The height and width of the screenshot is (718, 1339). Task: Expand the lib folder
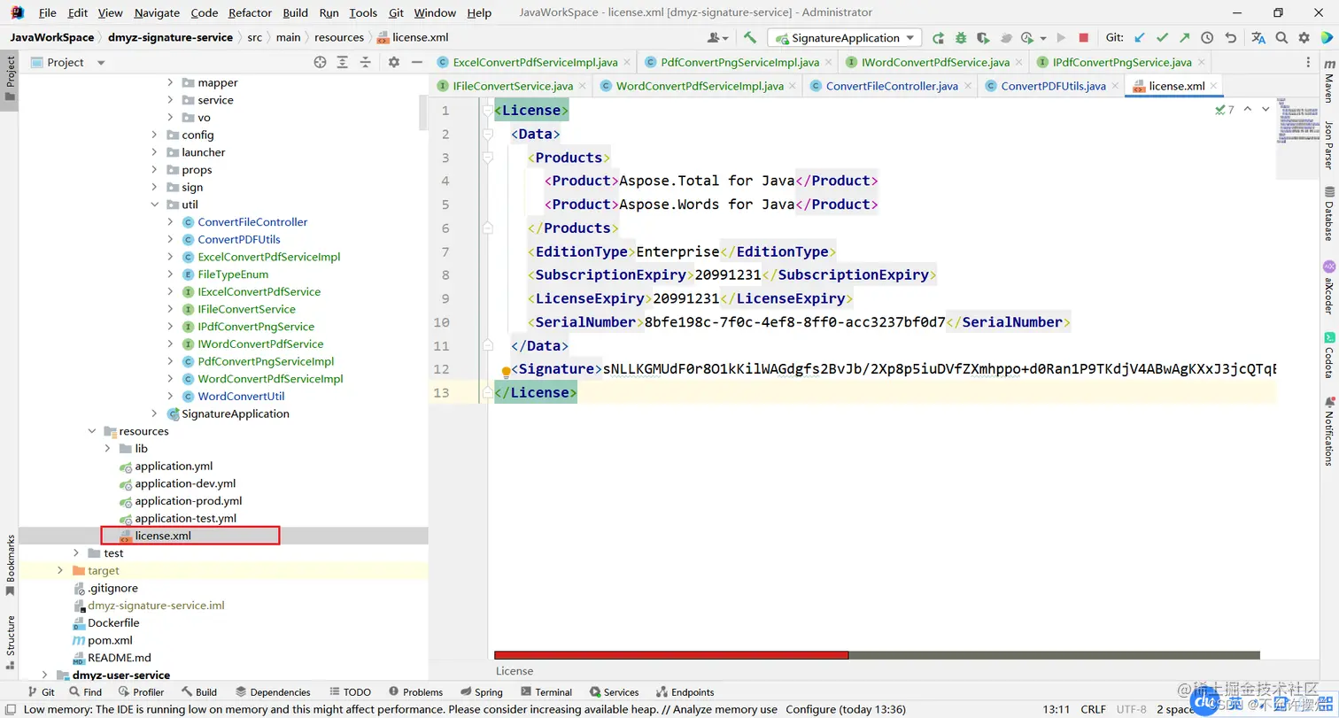click(x=108, y=449)
